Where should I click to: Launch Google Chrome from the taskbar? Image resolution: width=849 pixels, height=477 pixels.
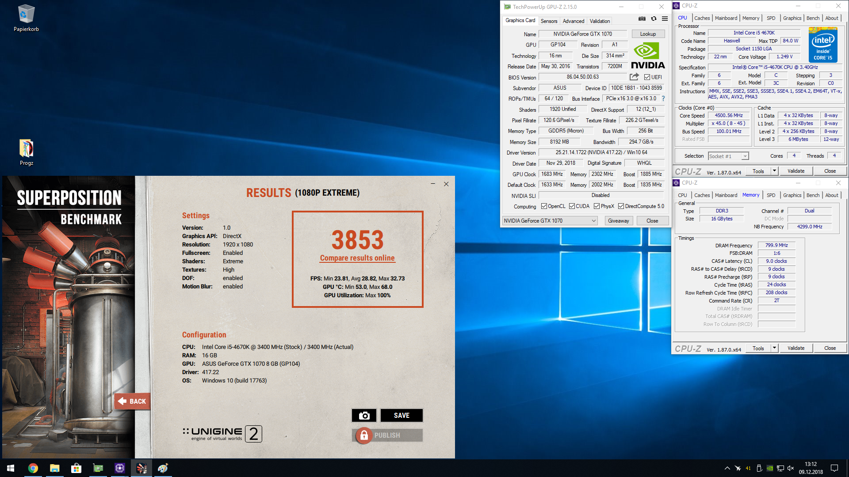pos(33,468)
